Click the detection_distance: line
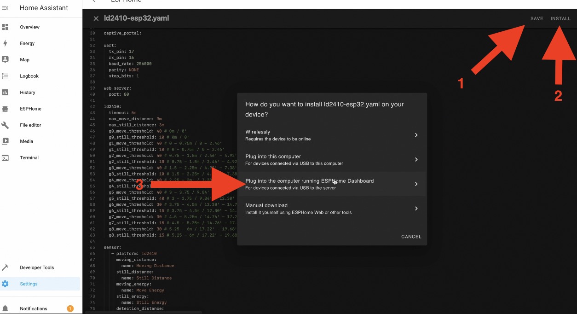Screen dimensions: 577x314 tap(140, 308)
